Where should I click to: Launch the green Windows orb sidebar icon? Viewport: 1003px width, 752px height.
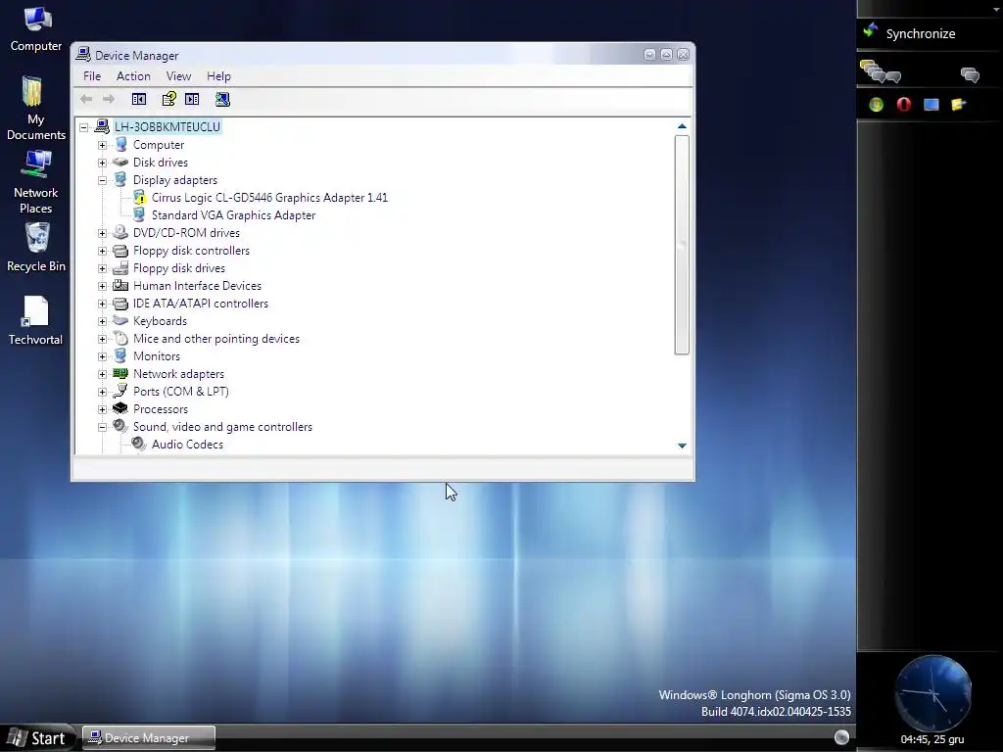(x=877, y=105)
